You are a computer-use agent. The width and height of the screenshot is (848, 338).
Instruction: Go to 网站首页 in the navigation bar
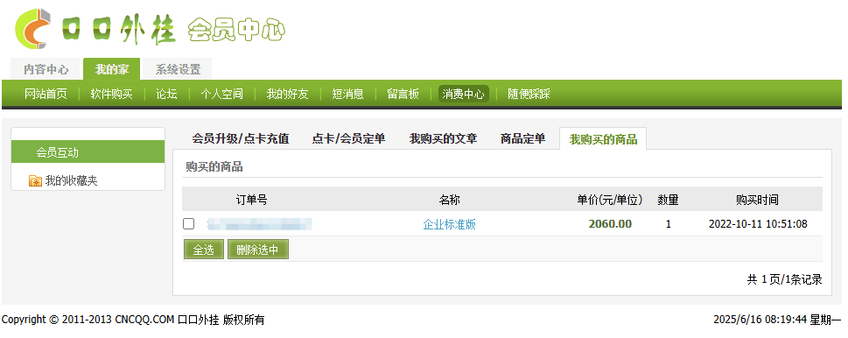46,94
